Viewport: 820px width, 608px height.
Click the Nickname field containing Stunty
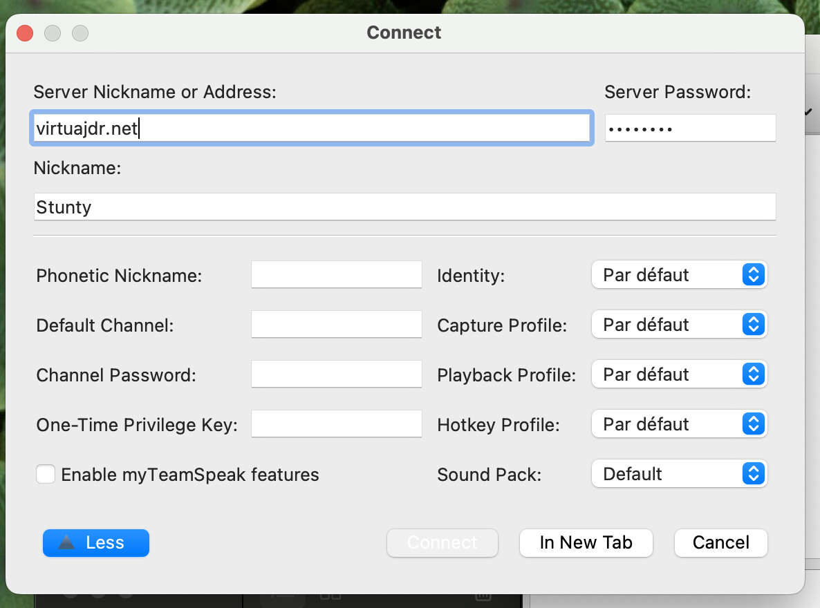(404, 207)
